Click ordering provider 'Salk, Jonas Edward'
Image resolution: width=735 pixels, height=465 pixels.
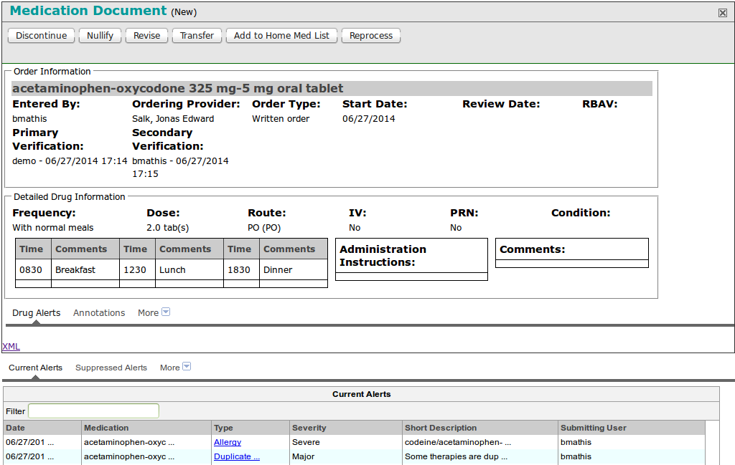click(x=173, y=119)
